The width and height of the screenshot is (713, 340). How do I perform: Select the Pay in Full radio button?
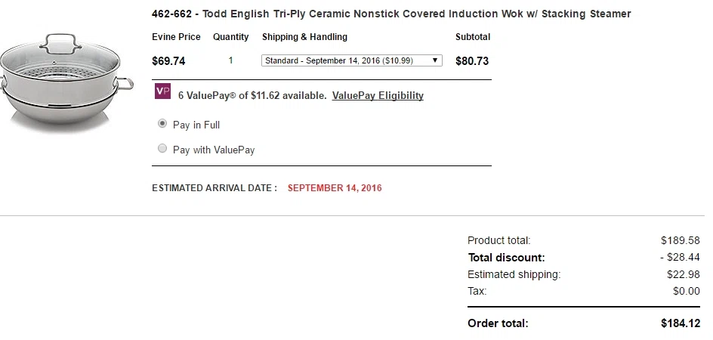pos(162,124)
